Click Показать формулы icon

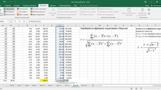[98, 9]
